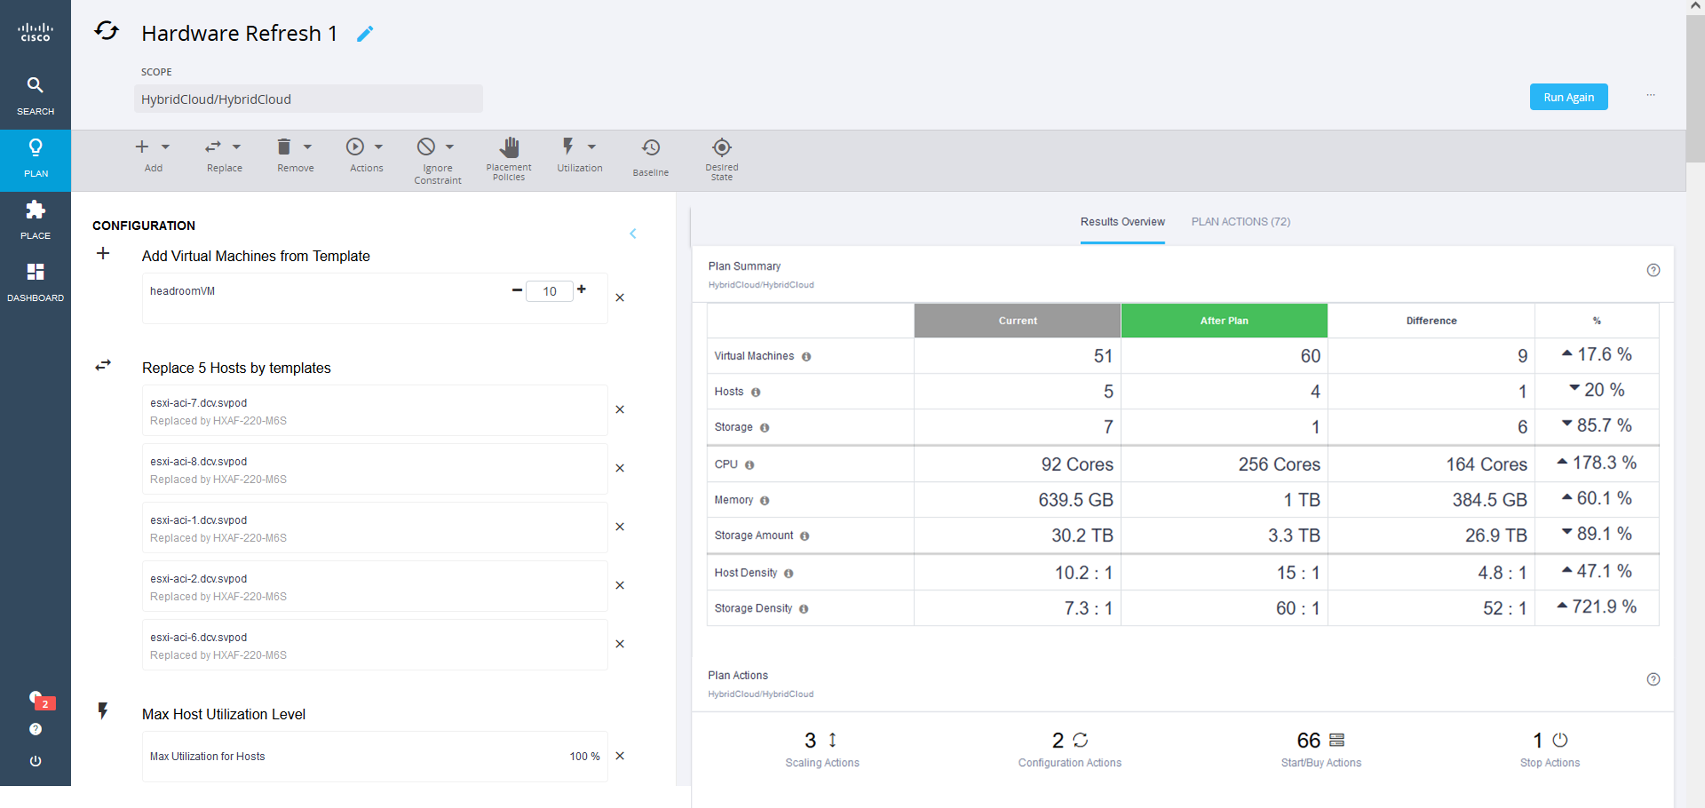Click the Baseline history icon
1705x808 pixels.
[650, 148]
